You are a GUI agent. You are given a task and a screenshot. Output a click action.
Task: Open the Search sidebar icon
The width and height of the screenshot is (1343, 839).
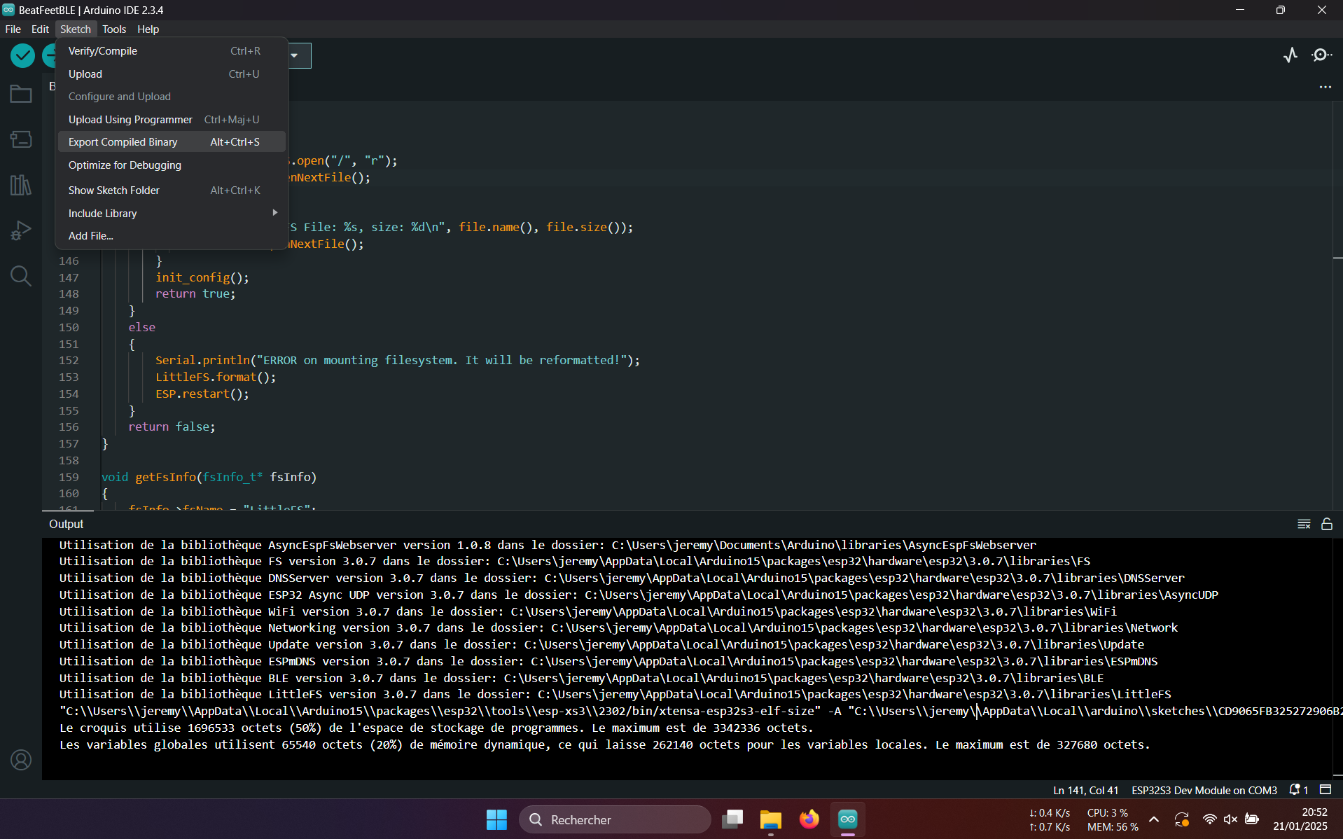[x=20, y=276]
